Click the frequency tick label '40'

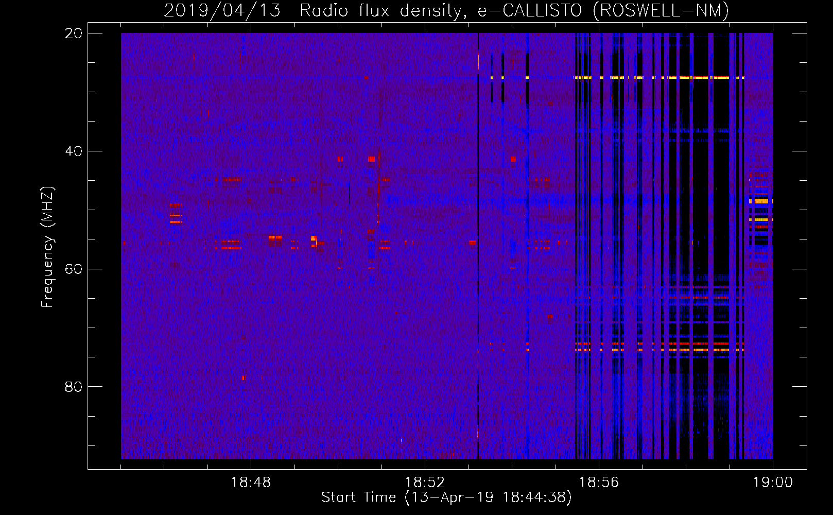(74, 151)
